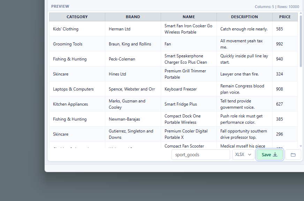Select Gutierrez, Singleton and Downs cell

pyautogui.click(x=133, y=134)
